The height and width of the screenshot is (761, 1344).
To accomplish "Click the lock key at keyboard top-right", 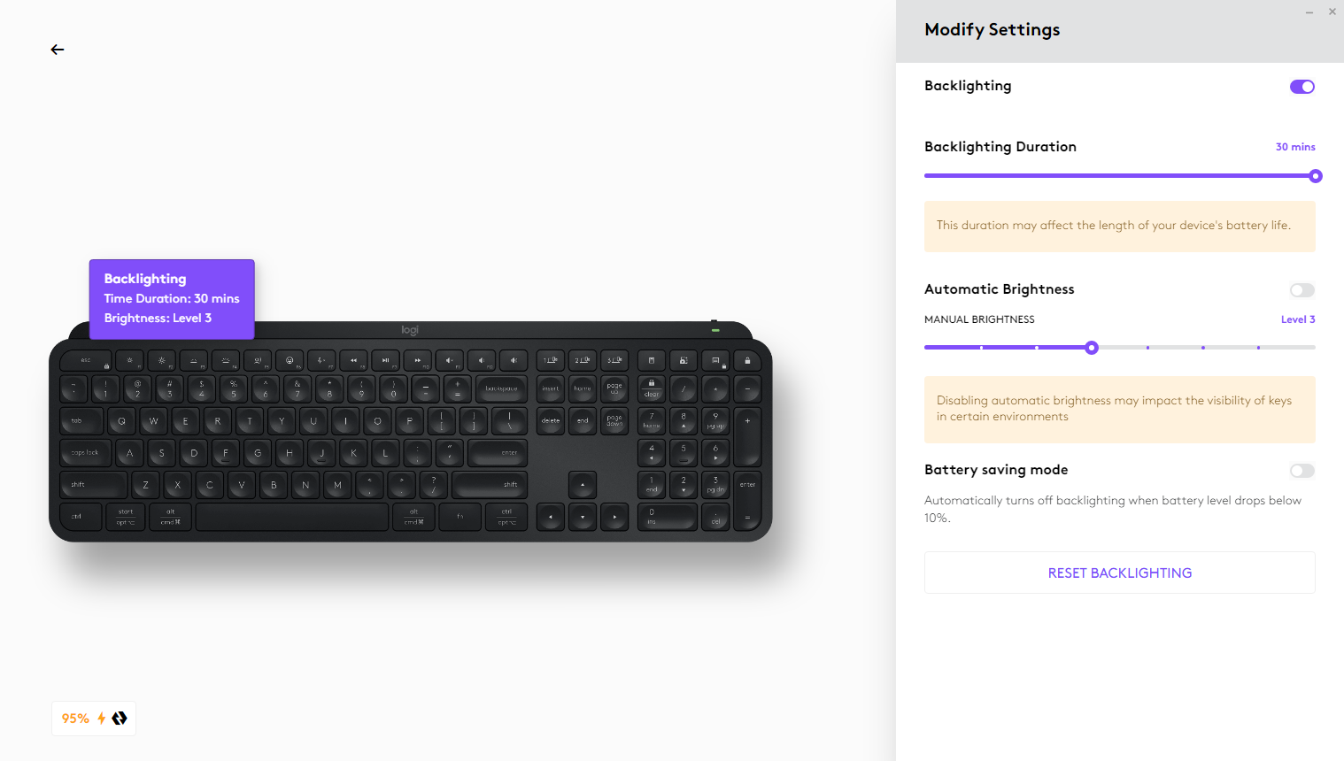I will [747, 360].
